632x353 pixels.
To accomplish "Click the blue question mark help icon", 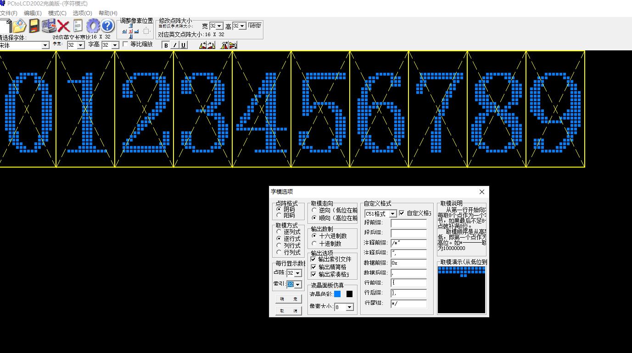I will tap(107, 26).
